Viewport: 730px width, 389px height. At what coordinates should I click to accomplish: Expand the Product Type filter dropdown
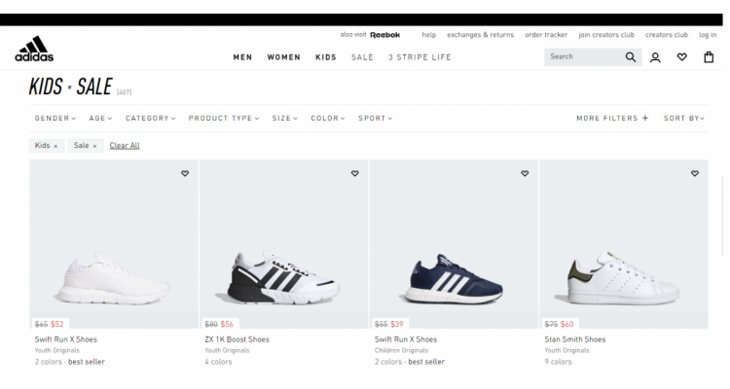[224, 119]
